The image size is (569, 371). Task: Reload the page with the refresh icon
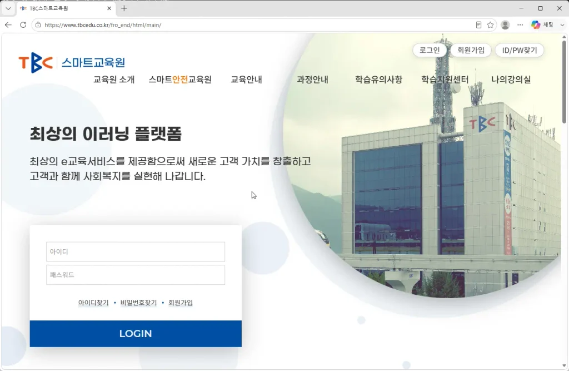(x=23, y=24)
